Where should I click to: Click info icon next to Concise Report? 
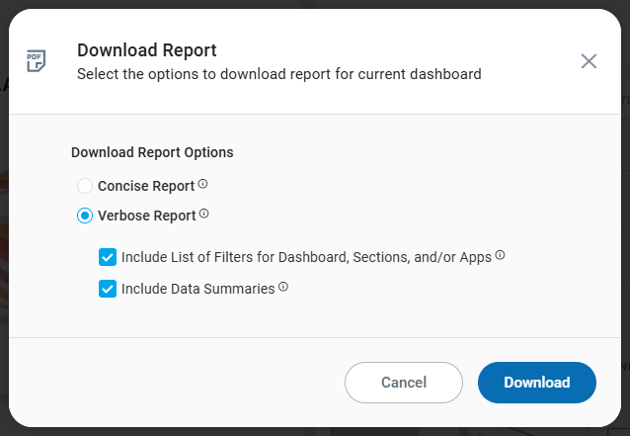203,185
